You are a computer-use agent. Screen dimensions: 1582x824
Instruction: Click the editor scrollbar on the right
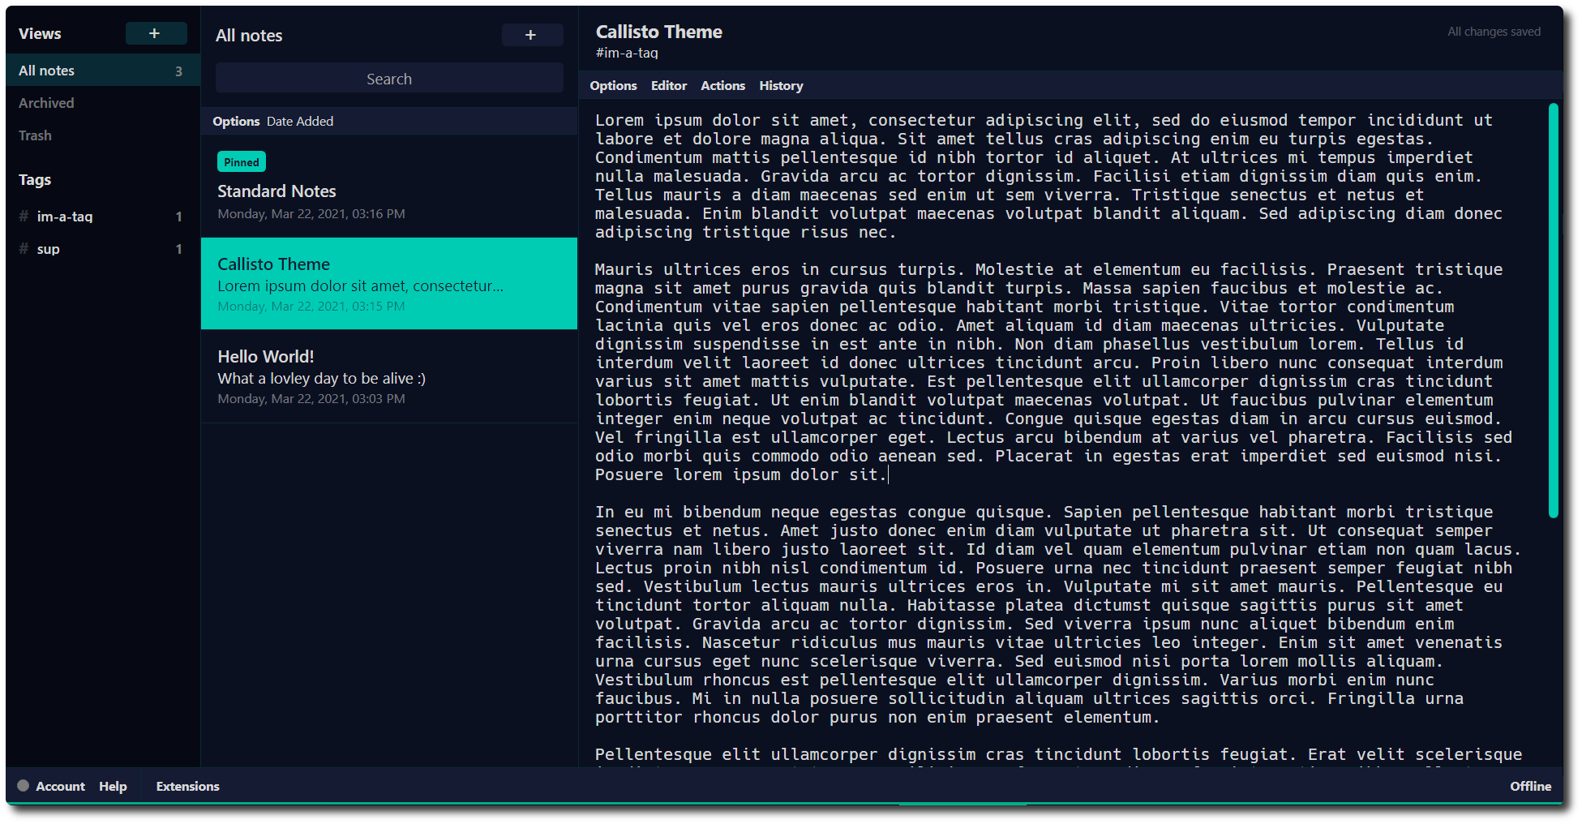tap(1554, 308)
